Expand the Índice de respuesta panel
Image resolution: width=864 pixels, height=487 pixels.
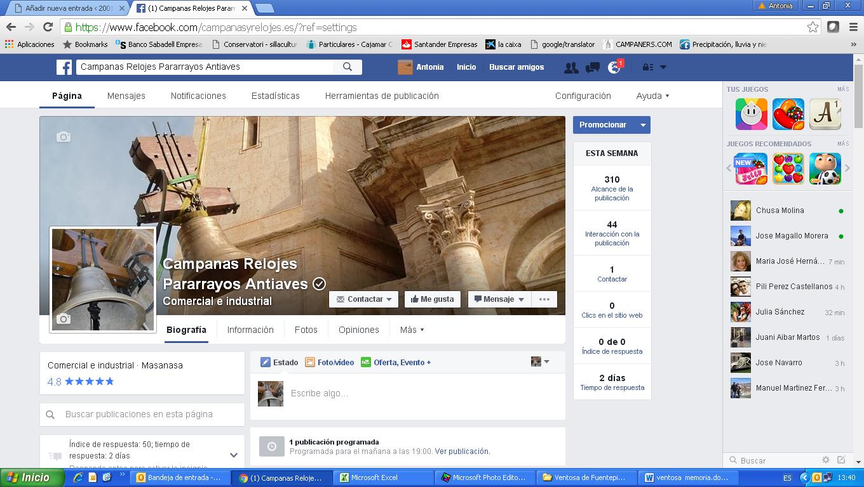point(233,455)
